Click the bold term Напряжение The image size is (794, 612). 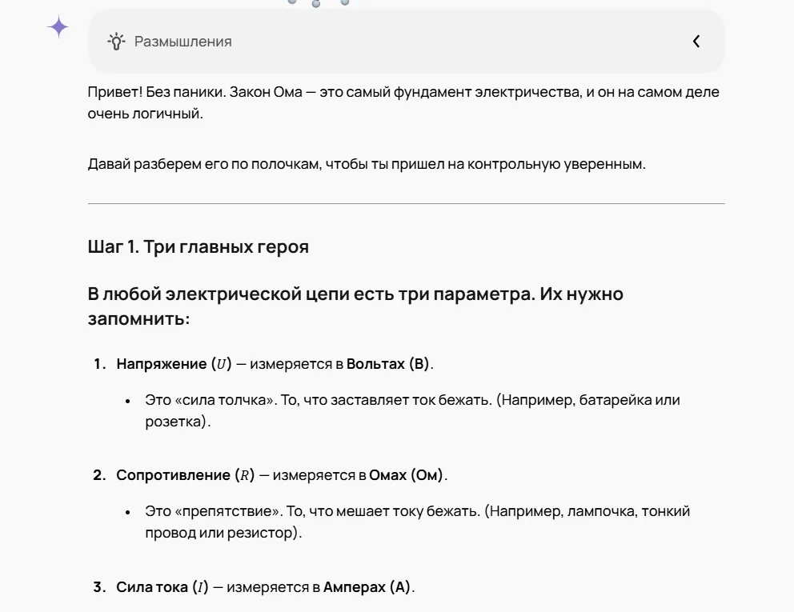162,364
